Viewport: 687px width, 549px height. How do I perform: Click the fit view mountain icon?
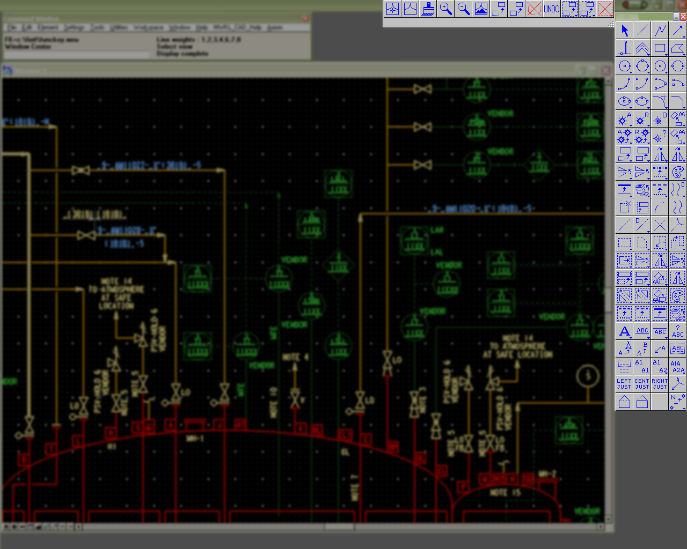[481, 9]
